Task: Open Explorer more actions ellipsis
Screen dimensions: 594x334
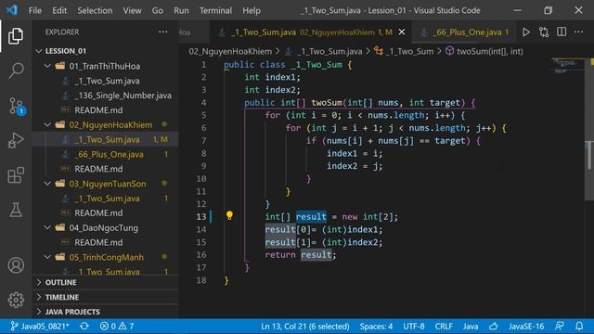Action: point(163,32)
